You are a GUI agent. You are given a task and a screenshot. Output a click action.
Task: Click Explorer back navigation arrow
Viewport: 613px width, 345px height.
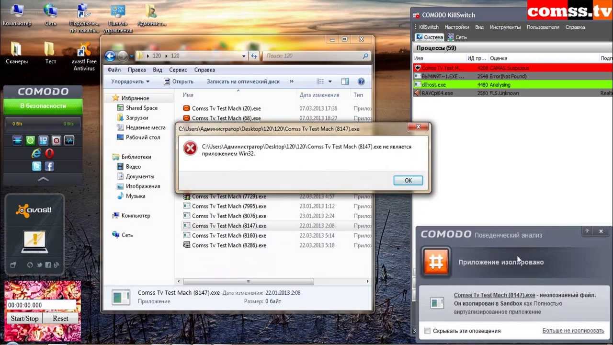[x=110, y=56]
